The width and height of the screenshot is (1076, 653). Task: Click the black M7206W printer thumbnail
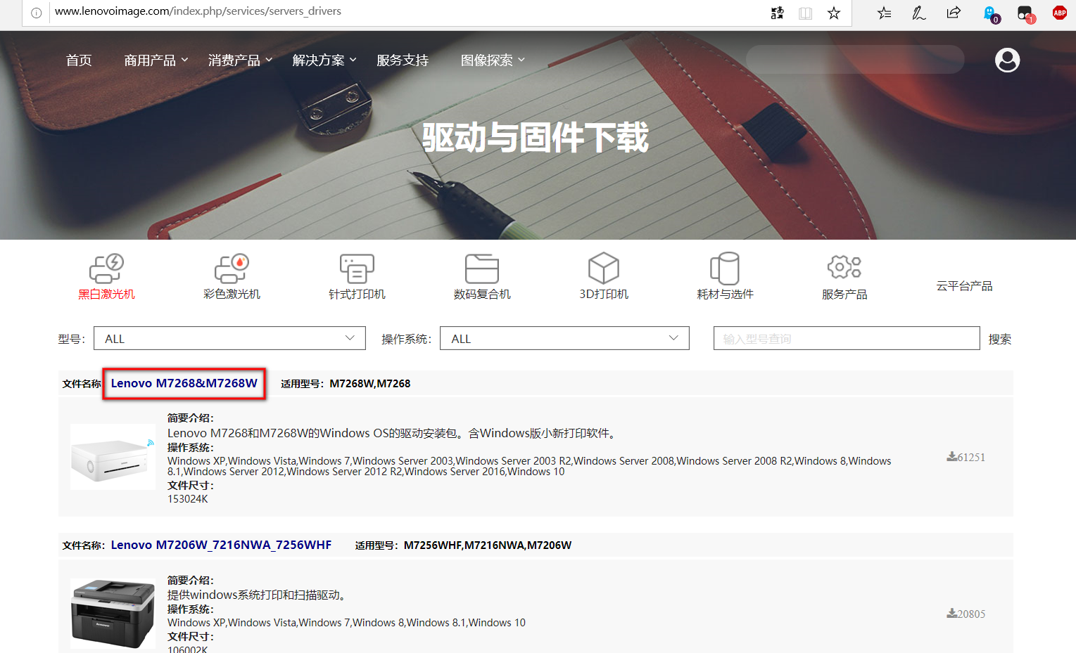coord(113,614)
